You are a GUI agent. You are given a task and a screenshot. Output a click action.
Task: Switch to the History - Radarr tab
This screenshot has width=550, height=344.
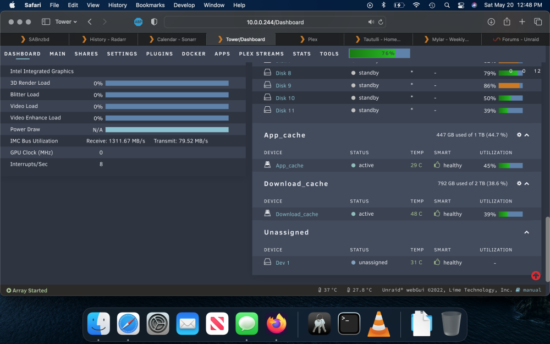click(103, 39)
